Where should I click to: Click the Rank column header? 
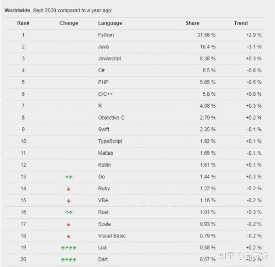pyautogui.click(x=23, y=23)
